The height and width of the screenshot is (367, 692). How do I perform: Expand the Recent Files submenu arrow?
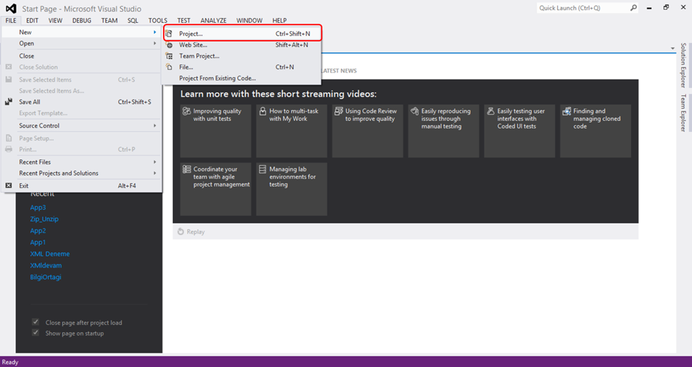tap(155, 162)
